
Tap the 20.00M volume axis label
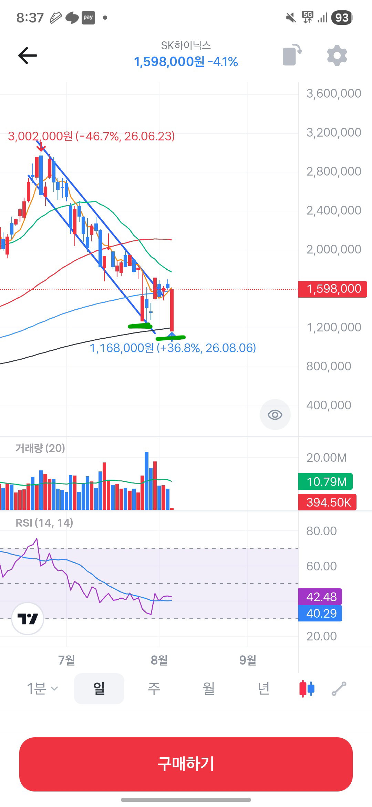[x=327, y=458]
